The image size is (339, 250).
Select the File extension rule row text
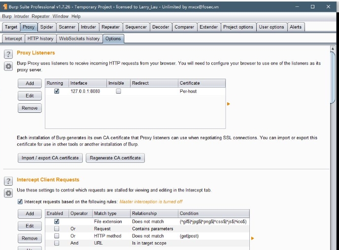[x=108, y=221]
